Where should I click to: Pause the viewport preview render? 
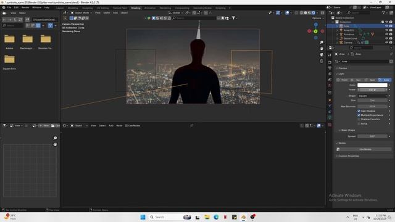[x=322, y=12]
